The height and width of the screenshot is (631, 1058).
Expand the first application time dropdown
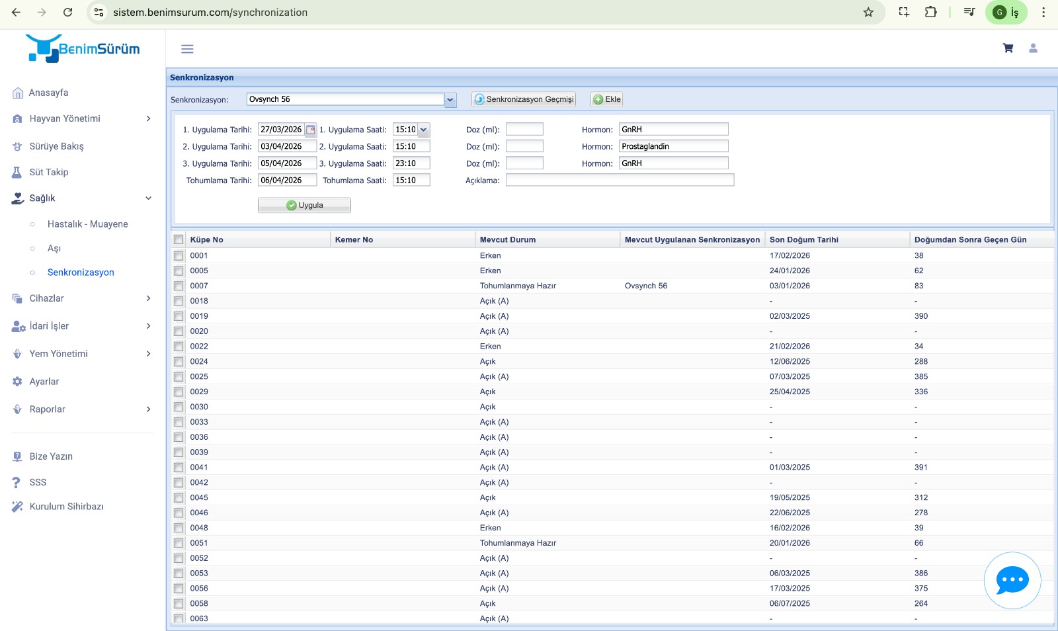pyautogui.click(x=423, y=130)
